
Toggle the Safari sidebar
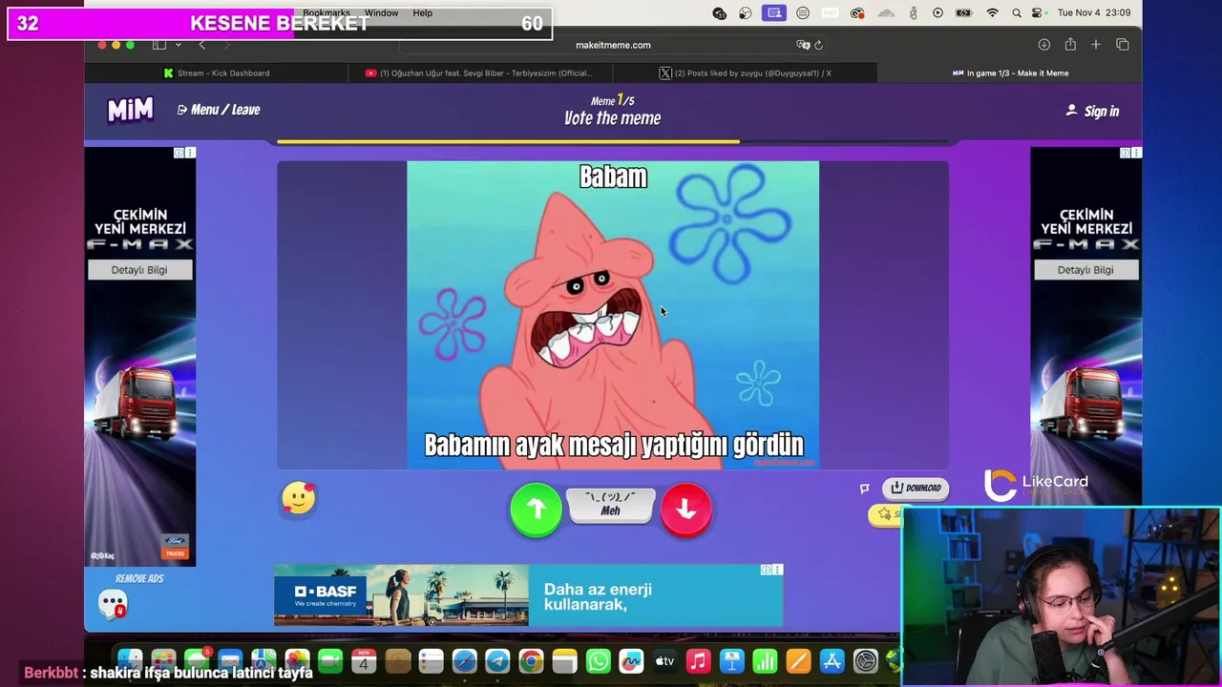coord(159,45)
